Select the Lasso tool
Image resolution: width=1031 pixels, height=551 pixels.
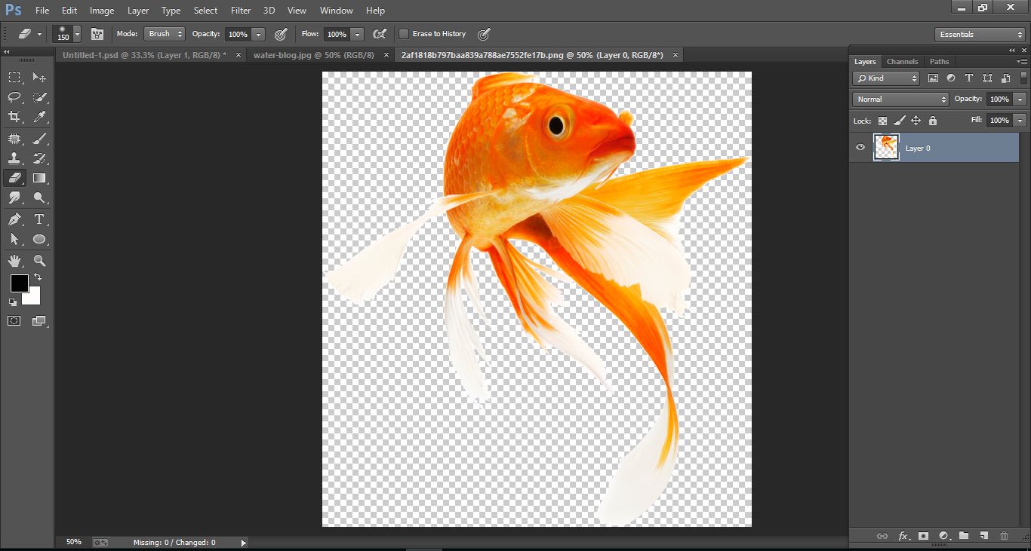pyautogui.click(x=15, y=97)
